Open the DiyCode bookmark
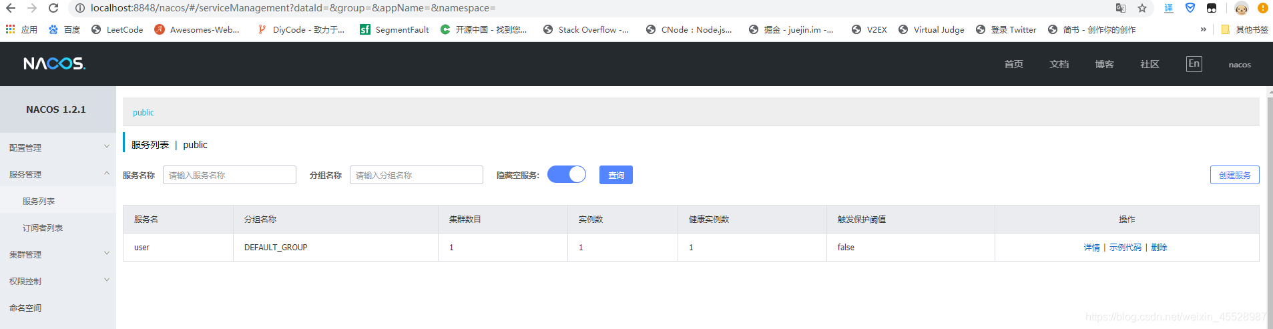 (301, 29)
